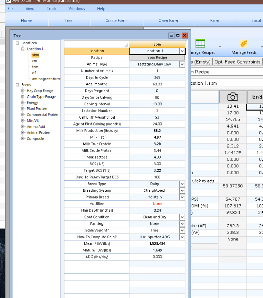Click the Home toolbar button
Viewport: 263px width, 298px height.
pyautogui.click(x=26, y=21)
